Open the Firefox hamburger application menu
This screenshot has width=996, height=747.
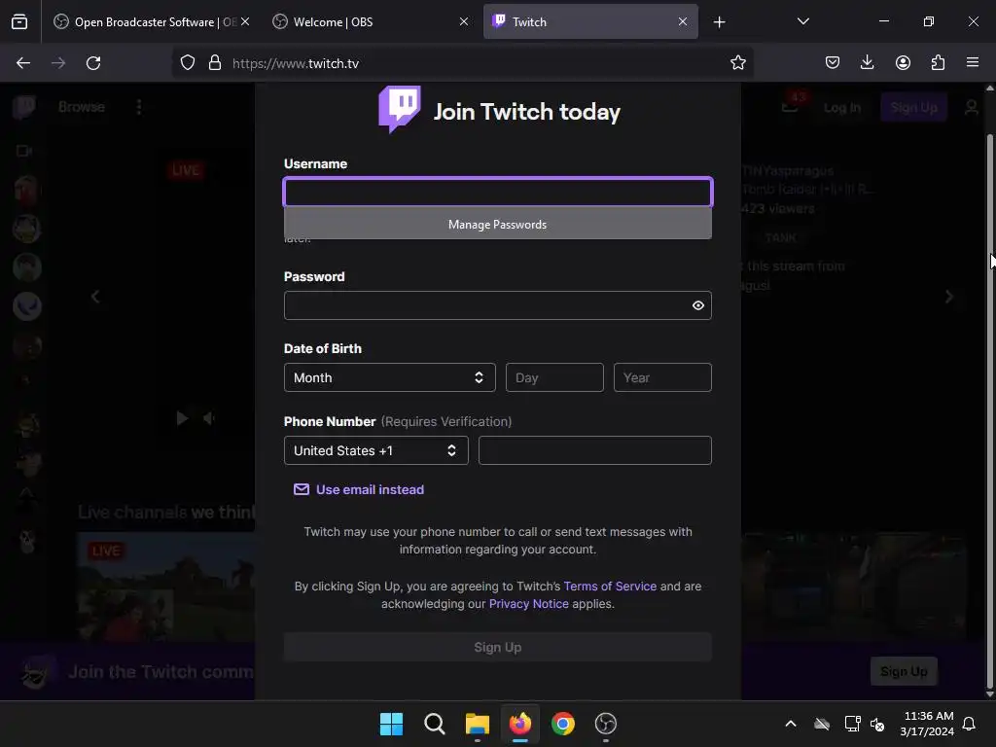973,63
